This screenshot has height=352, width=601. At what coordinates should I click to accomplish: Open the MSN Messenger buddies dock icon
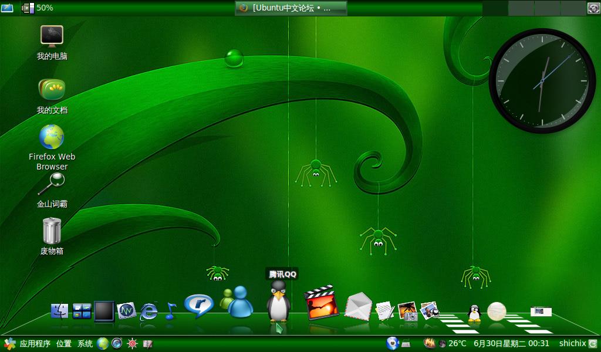tap(237, 302)
